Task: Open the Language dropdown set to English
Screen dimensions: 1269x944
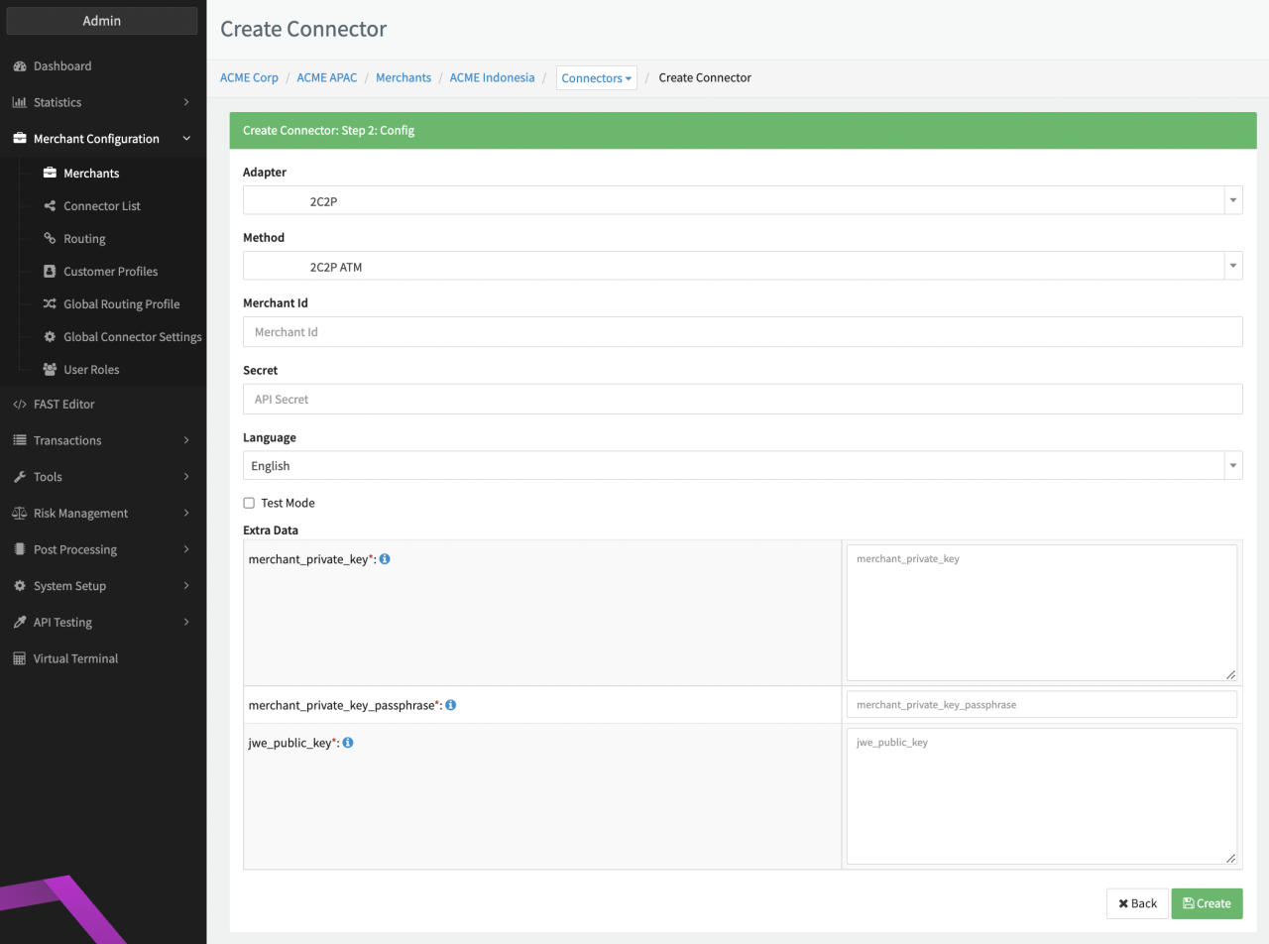Action: (742, 465)
